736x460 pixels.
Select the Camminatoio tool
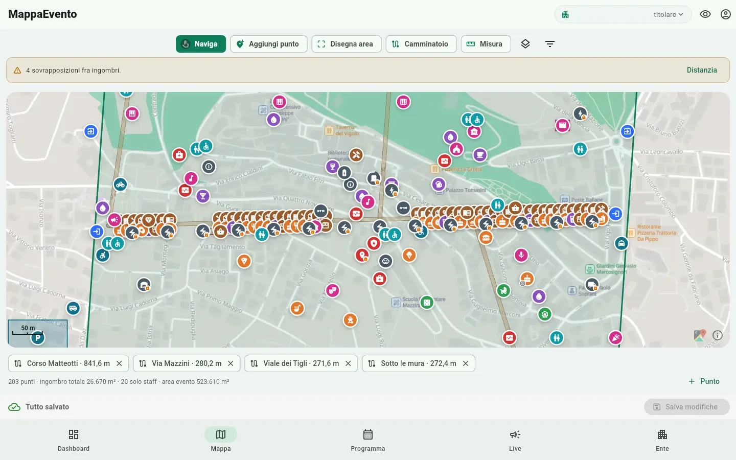coord(421,44)
